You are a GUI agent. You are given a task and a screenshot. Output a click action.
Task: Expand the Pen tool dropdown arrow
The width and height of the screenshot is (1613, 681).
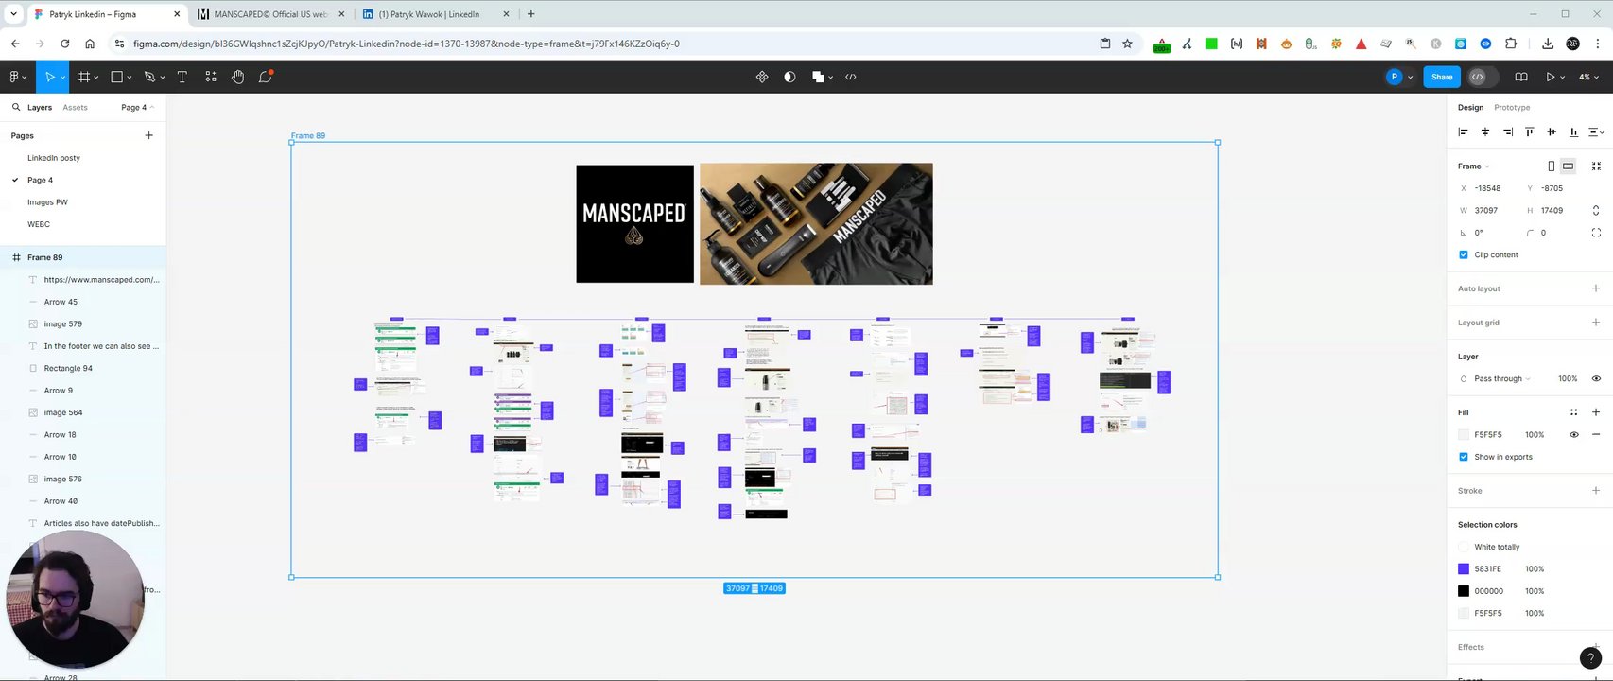[x=163, y=78]
